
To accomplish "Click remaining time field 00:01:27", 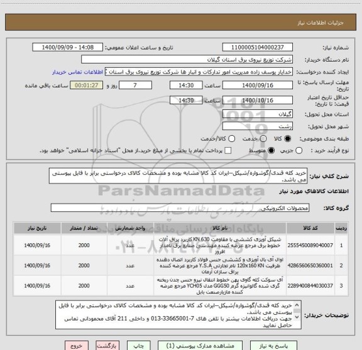I will coord(87,85).
